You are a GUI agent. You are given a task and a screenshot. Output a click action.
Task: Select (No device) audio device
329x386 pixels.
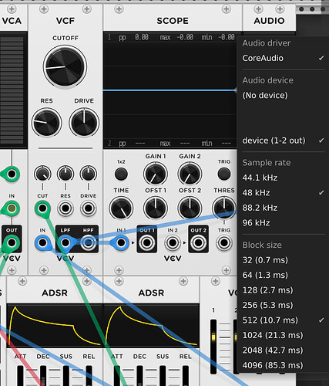point(283,96)
